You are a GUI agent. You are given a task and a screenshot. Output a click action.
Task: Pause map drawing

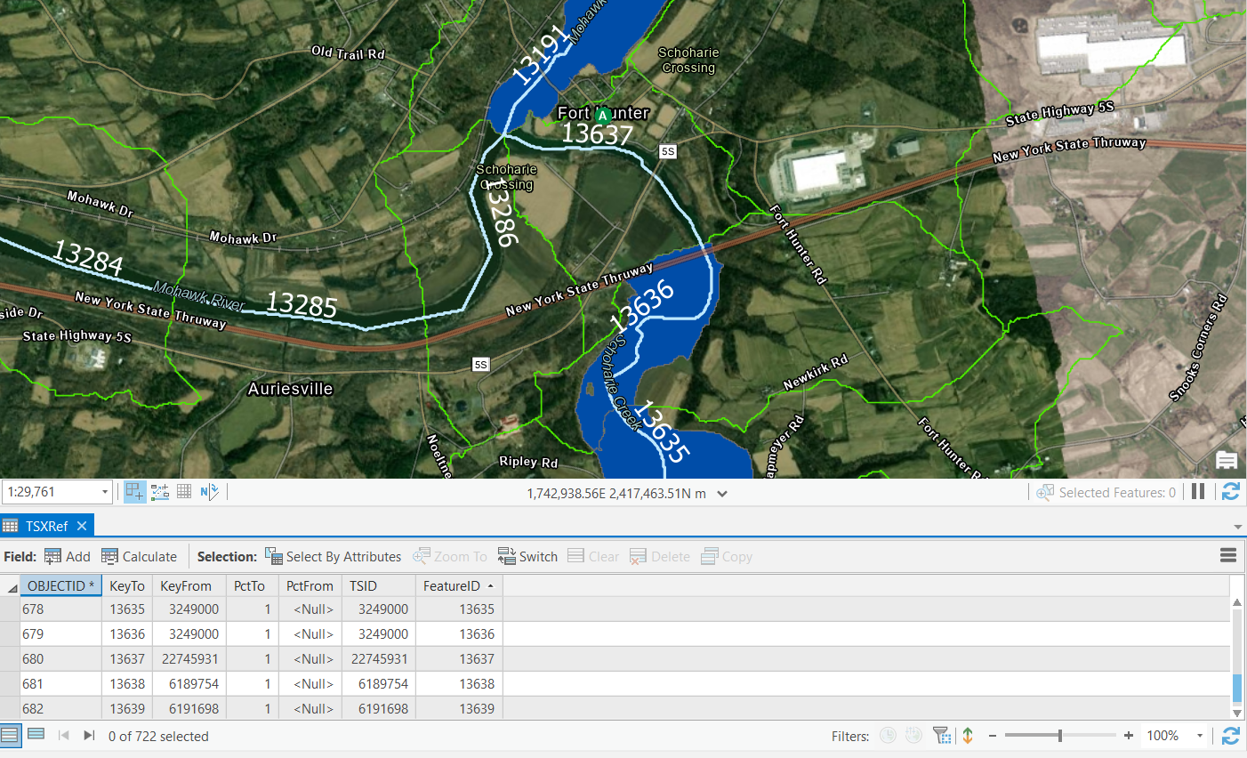click(x=1198, y=492)
